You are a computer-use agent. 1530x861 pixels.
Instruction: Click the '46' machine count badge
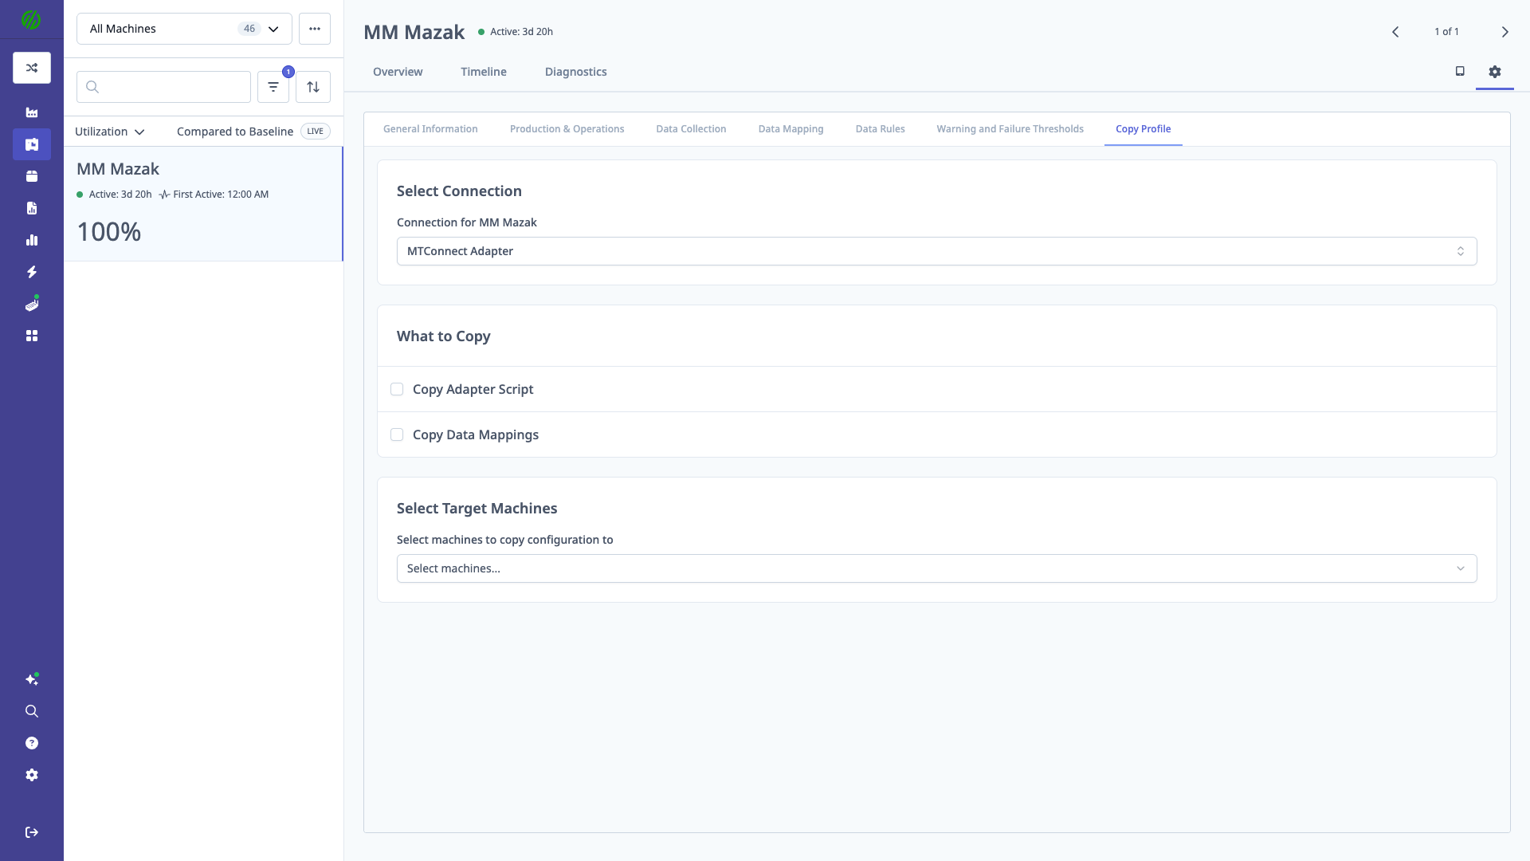(249, 29)
